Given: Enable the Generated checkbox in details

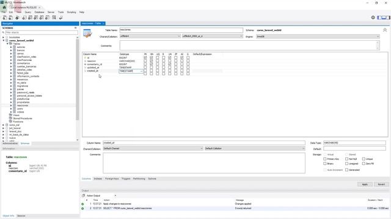Looking at the screenshot, I should click(346, 170).
